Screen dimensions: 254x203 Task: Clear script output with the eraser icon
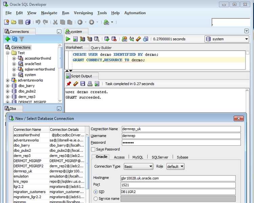click(76, 84)
